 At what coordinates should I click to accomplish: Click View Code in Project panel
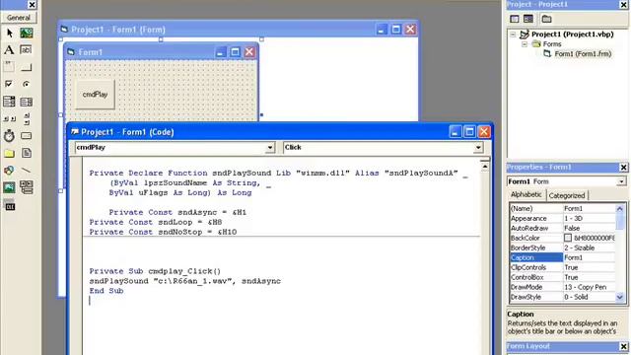click(x=515, y=19)
